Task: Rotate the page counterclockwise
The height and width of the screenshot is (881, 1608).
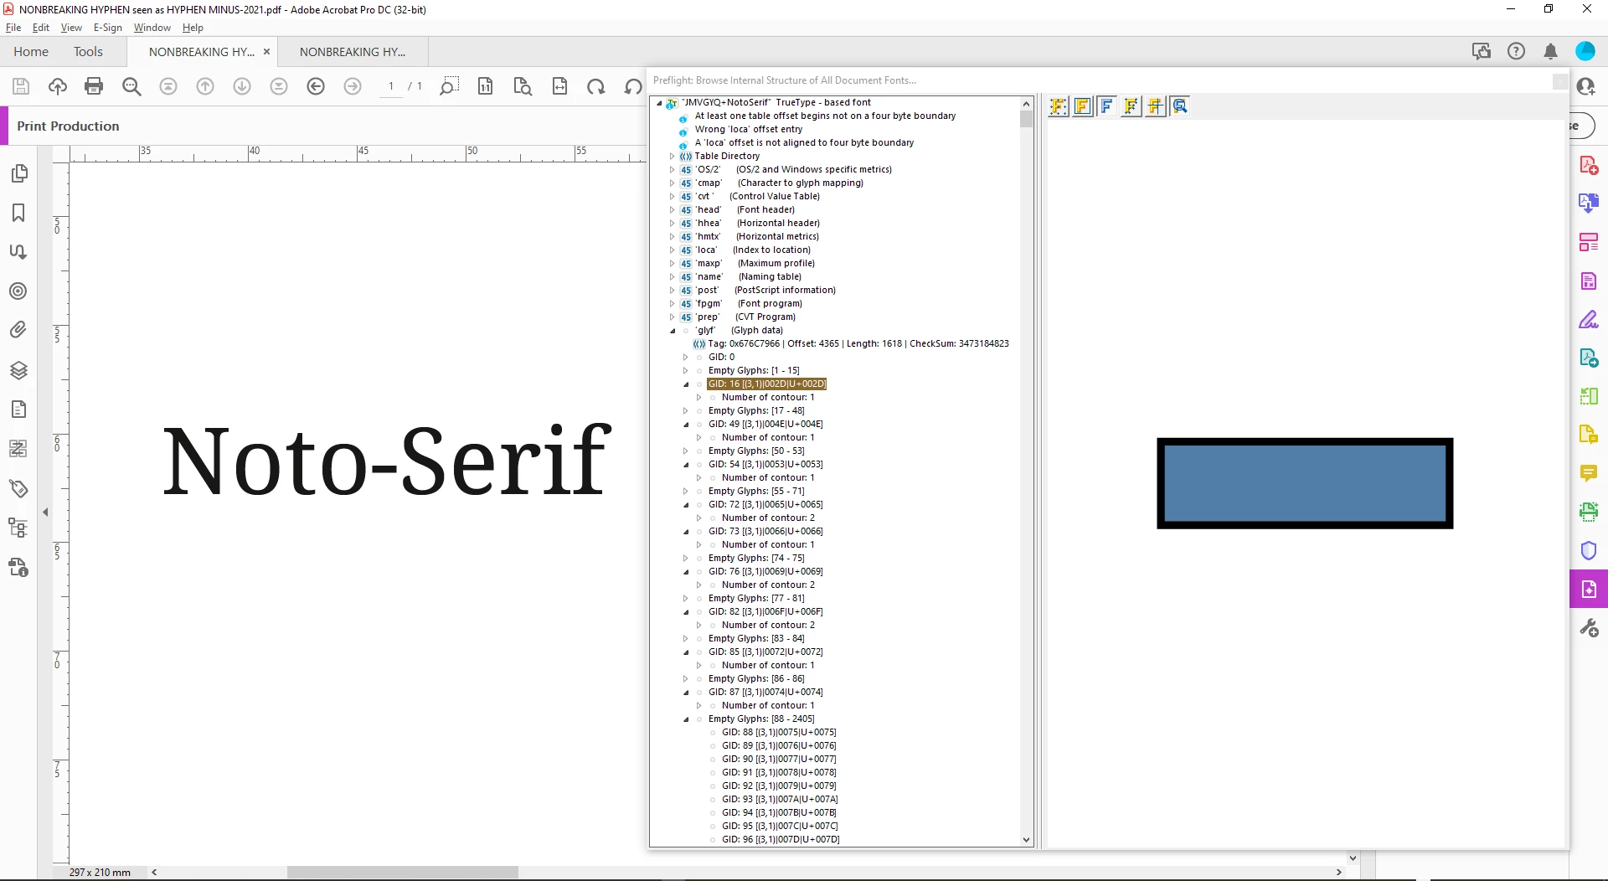Action: pos(633,86)
